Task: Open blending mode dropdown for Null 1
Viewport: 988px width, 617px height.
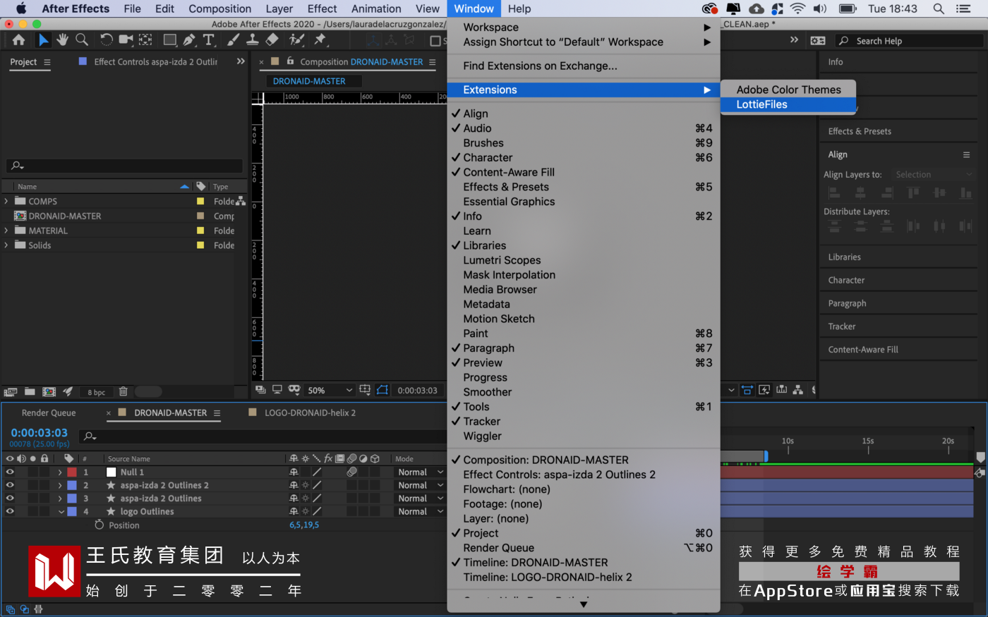Action: [x=421, y=472]
